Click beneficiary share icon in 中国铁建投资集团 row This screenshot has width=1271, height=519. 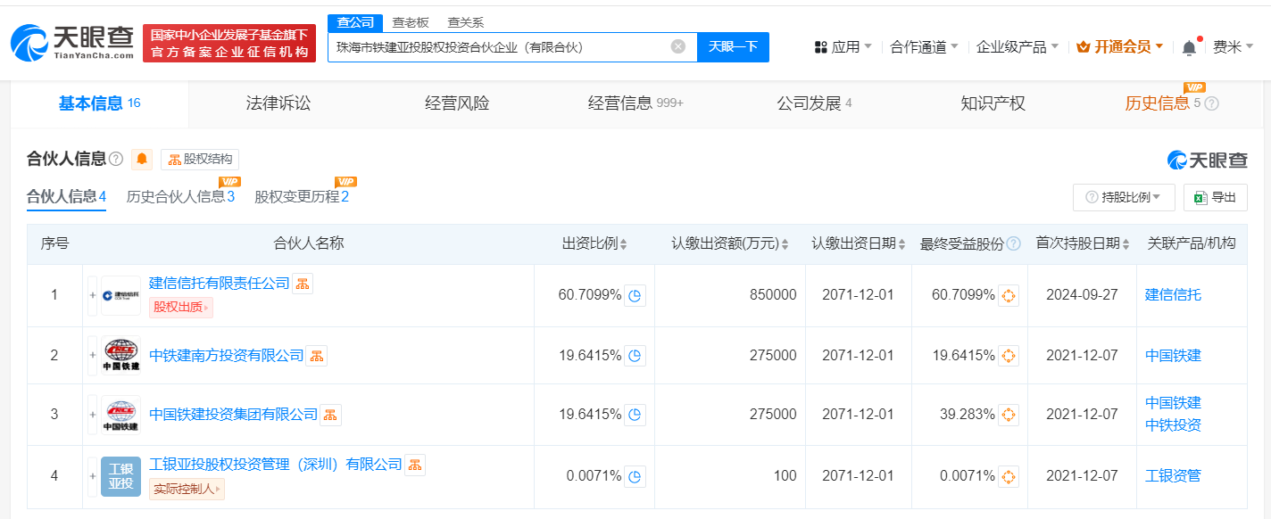[1008, 415]
